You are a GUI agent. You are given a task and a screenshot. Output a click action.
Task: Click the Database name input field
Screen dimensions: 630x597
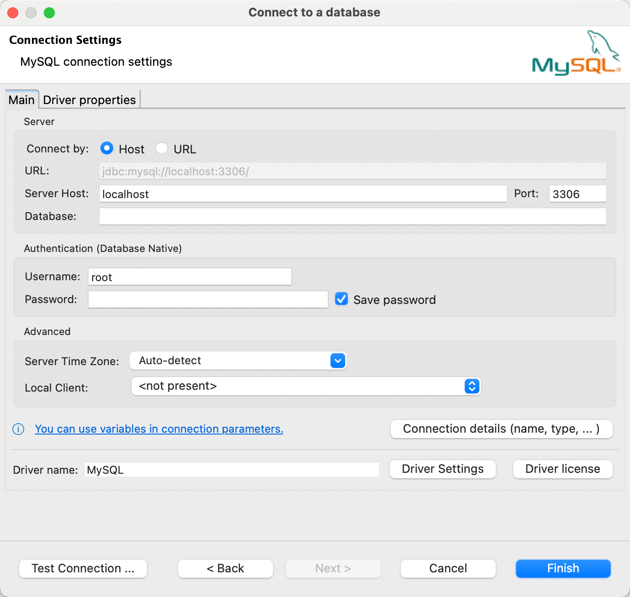(352, 216)
